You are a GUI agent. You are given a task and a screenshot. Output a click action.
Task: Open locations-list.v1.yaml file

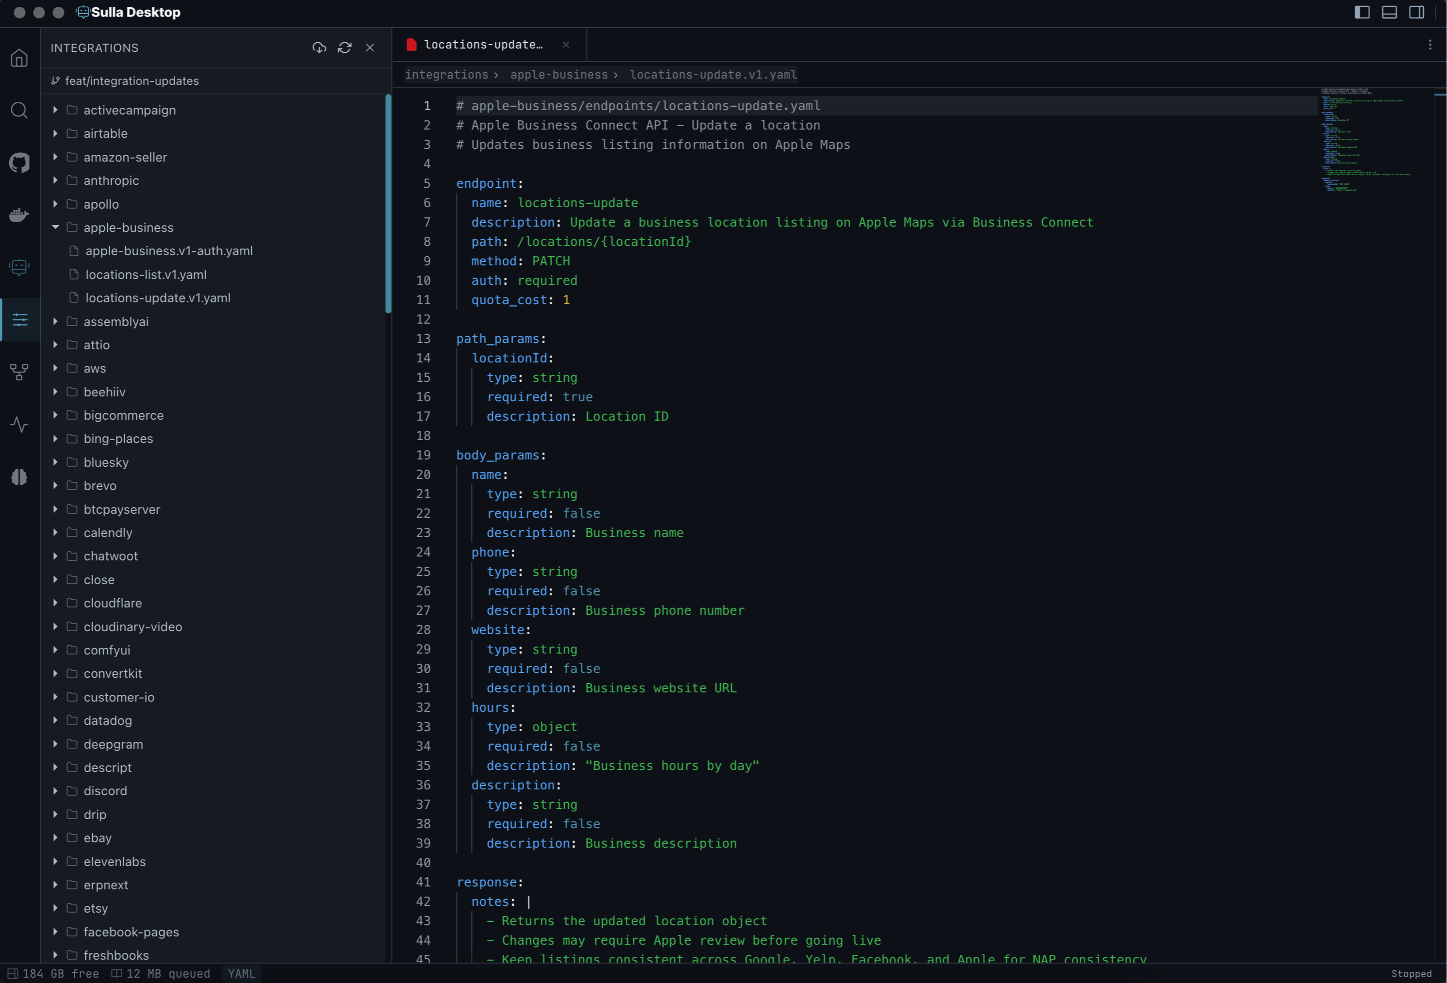(x=146, y=275)
